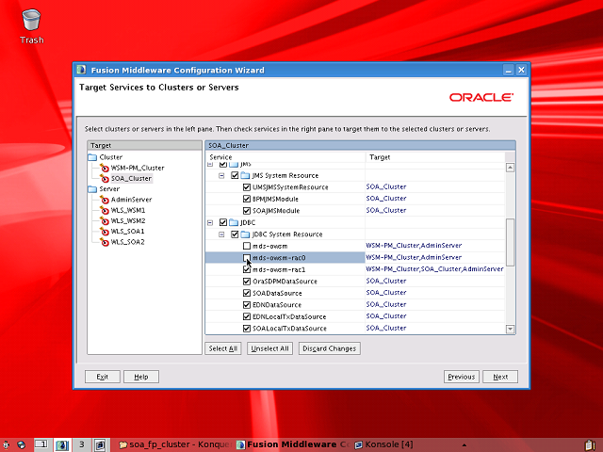Check the mds-owsm service checkbox
Viewport: 603px width, 452px height.
pos(247,246)
